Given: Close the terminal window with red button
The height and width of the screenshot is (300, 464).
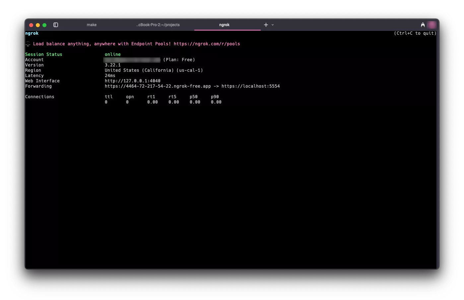Looking at the screenshot, I should (x=31, y=25).
